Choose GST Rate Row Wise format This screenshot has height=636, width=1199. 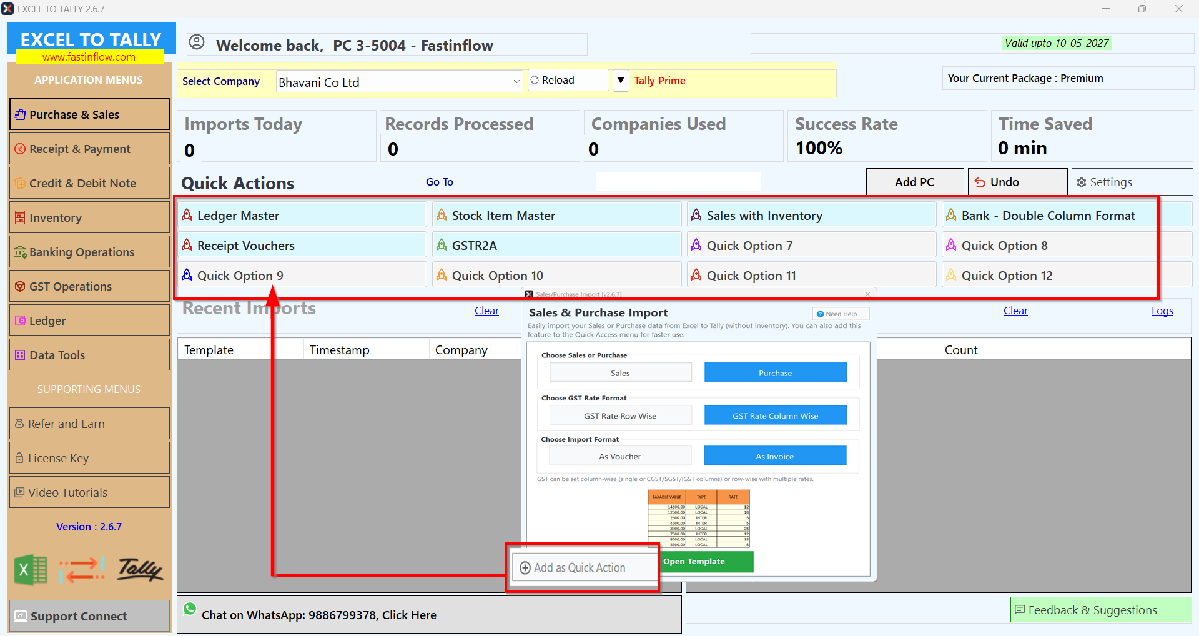[620, 415]
